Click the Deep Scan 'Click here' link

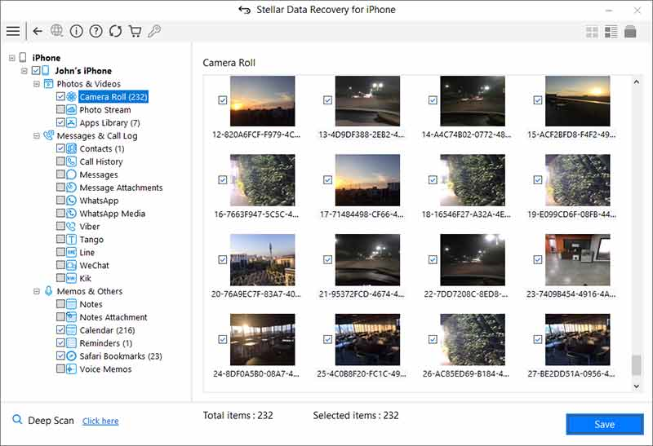click(x=100, y=421)
